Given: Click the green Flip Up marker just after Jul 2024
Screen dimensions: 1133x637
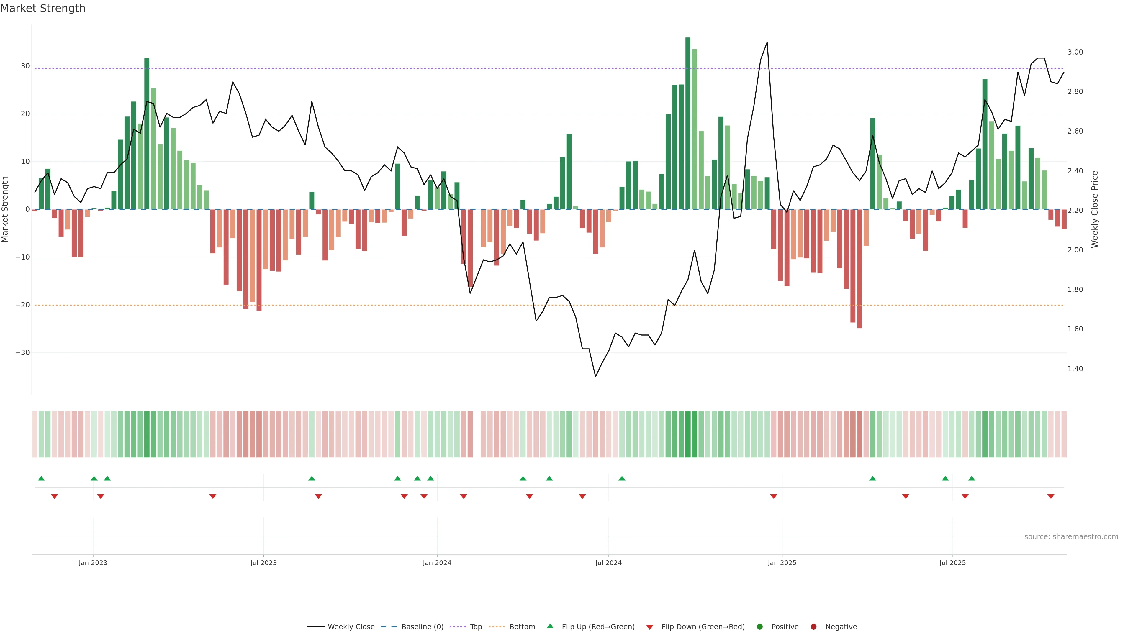Looking at the screenshot, I should 622,478.
